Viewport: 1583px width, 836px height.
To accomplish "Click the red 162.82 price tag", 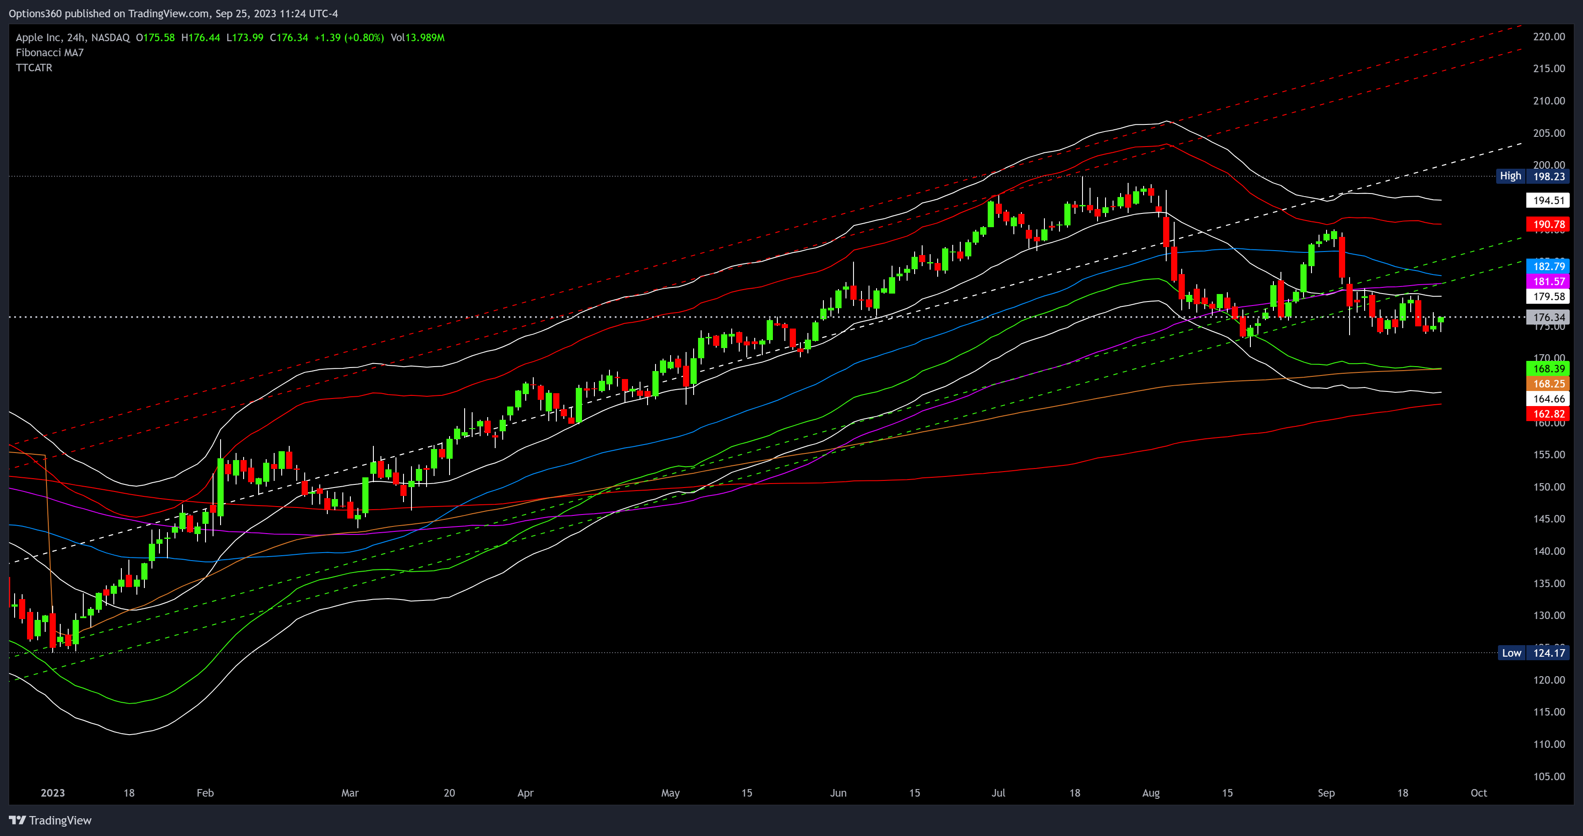I will coord(1548,414).
